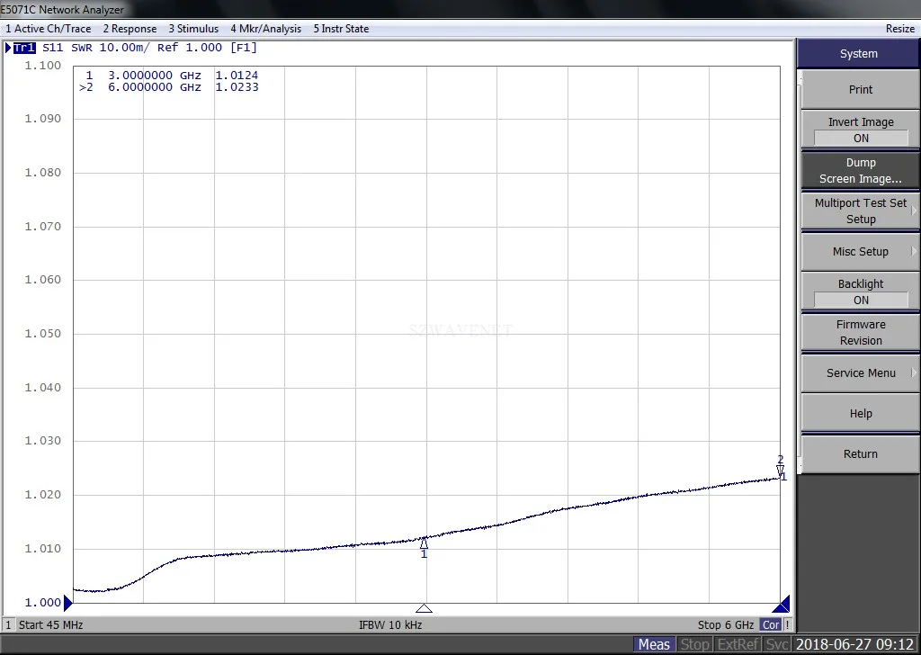Screen dimensions: 921x655
Task: Click the date and time 2018-06-27 09:12
Action: (x=854, y=644)
